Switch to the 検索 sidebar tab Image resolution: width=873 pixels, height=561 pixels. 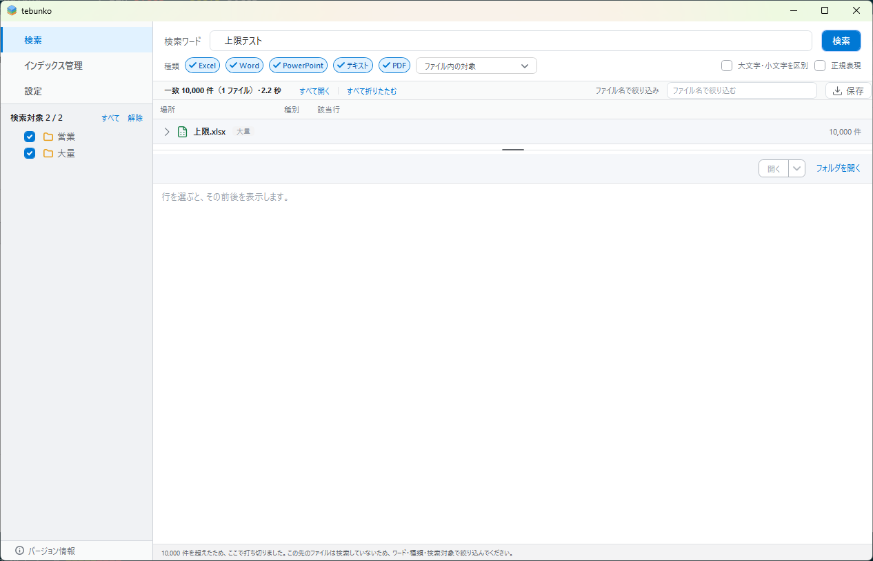pos(77,40)
